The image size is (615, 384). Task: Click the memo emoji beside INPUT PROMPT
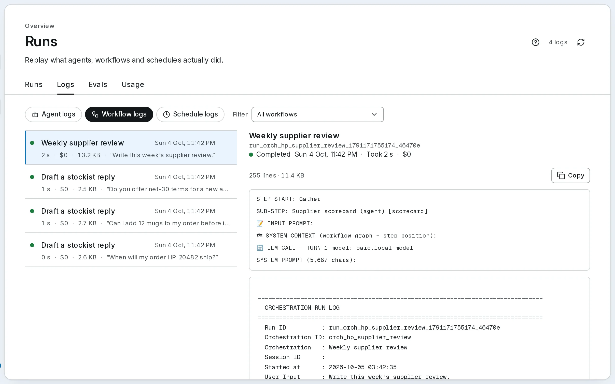click(x=260, y=224)
